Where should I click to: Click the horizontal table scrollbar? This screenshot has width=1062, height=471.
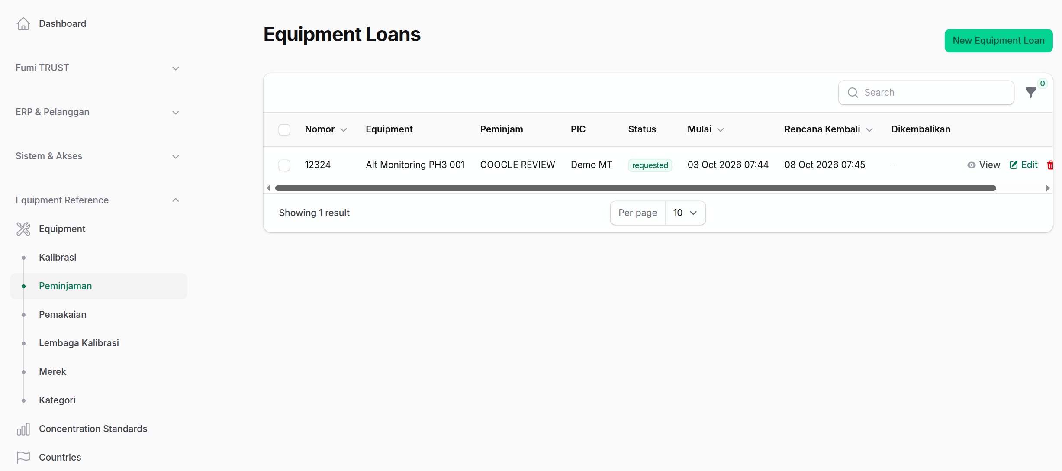pyautogui.click(x=636, y=188)
